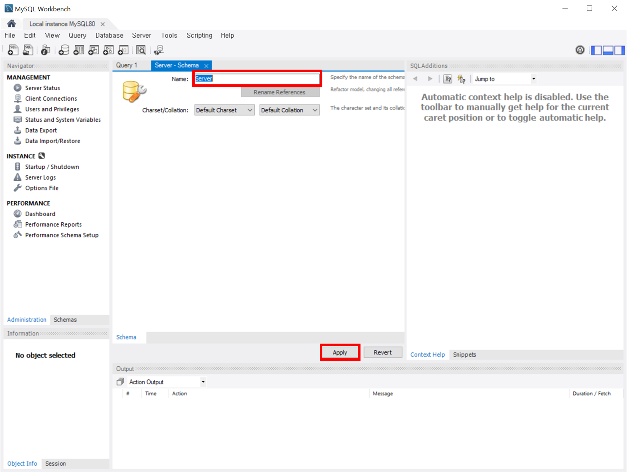Open preferences gear icon at top right

[580, 50]
